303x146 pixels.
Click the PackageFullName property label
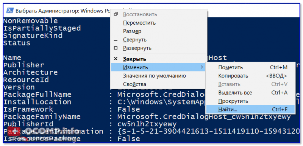click(37, 95)
